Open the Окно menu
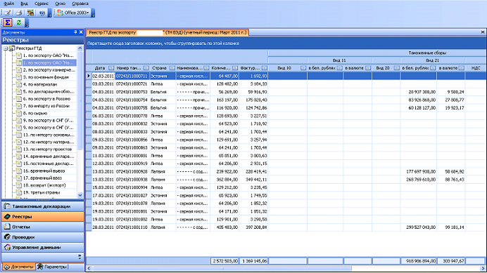 pos(60,4)
